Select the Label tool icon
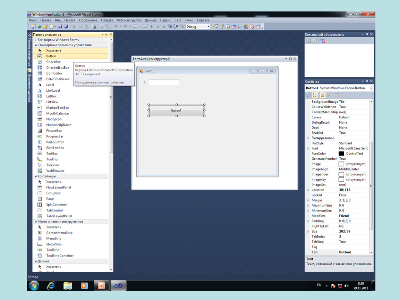Screen dimensions: 399x300 [x=40, y=85]
